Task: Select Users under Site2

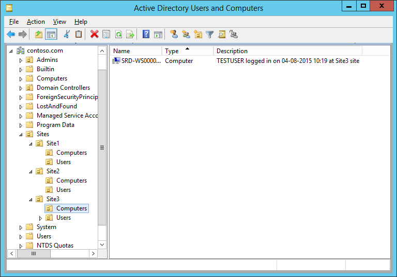Action: coord(64,190)
